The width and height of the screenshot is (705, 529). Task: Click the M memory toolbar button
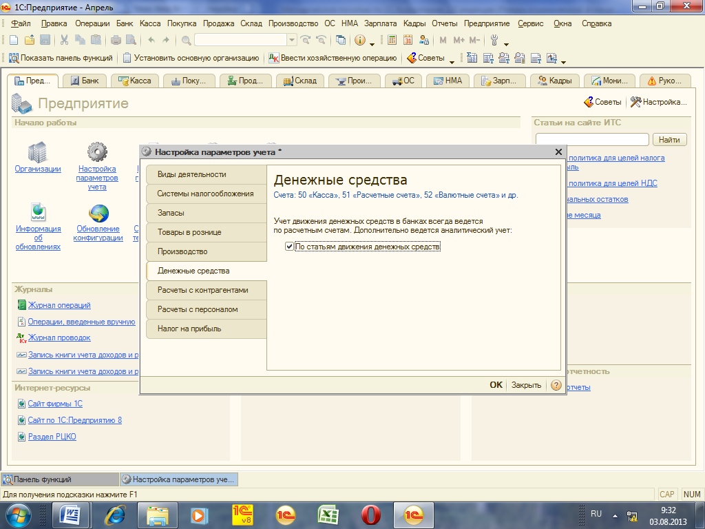(x=443, y=40)
